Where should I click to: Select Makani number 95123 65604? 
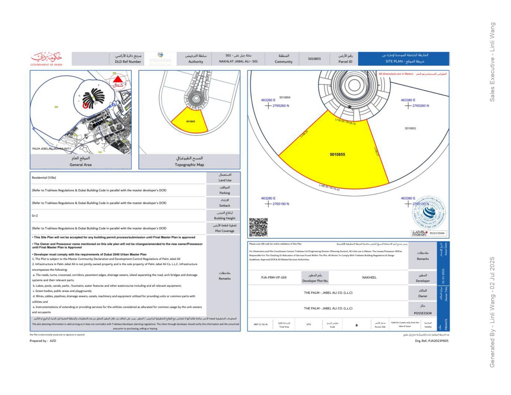(x=437, y=233)
